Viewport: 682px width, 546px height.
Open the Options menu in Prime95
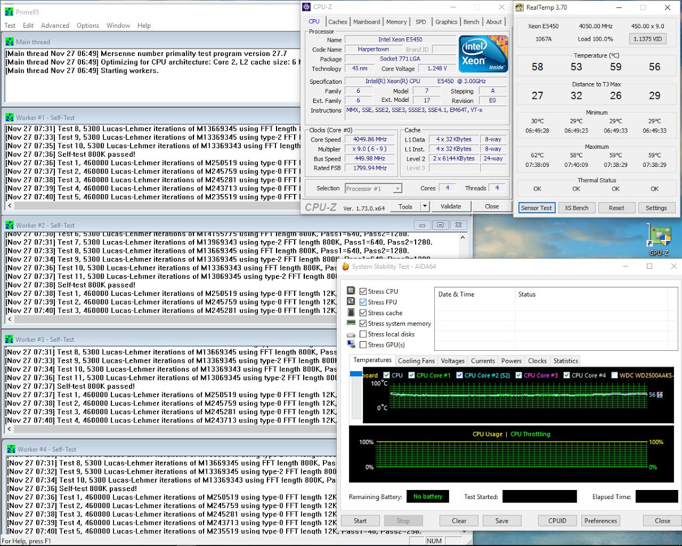click(88, 25)
